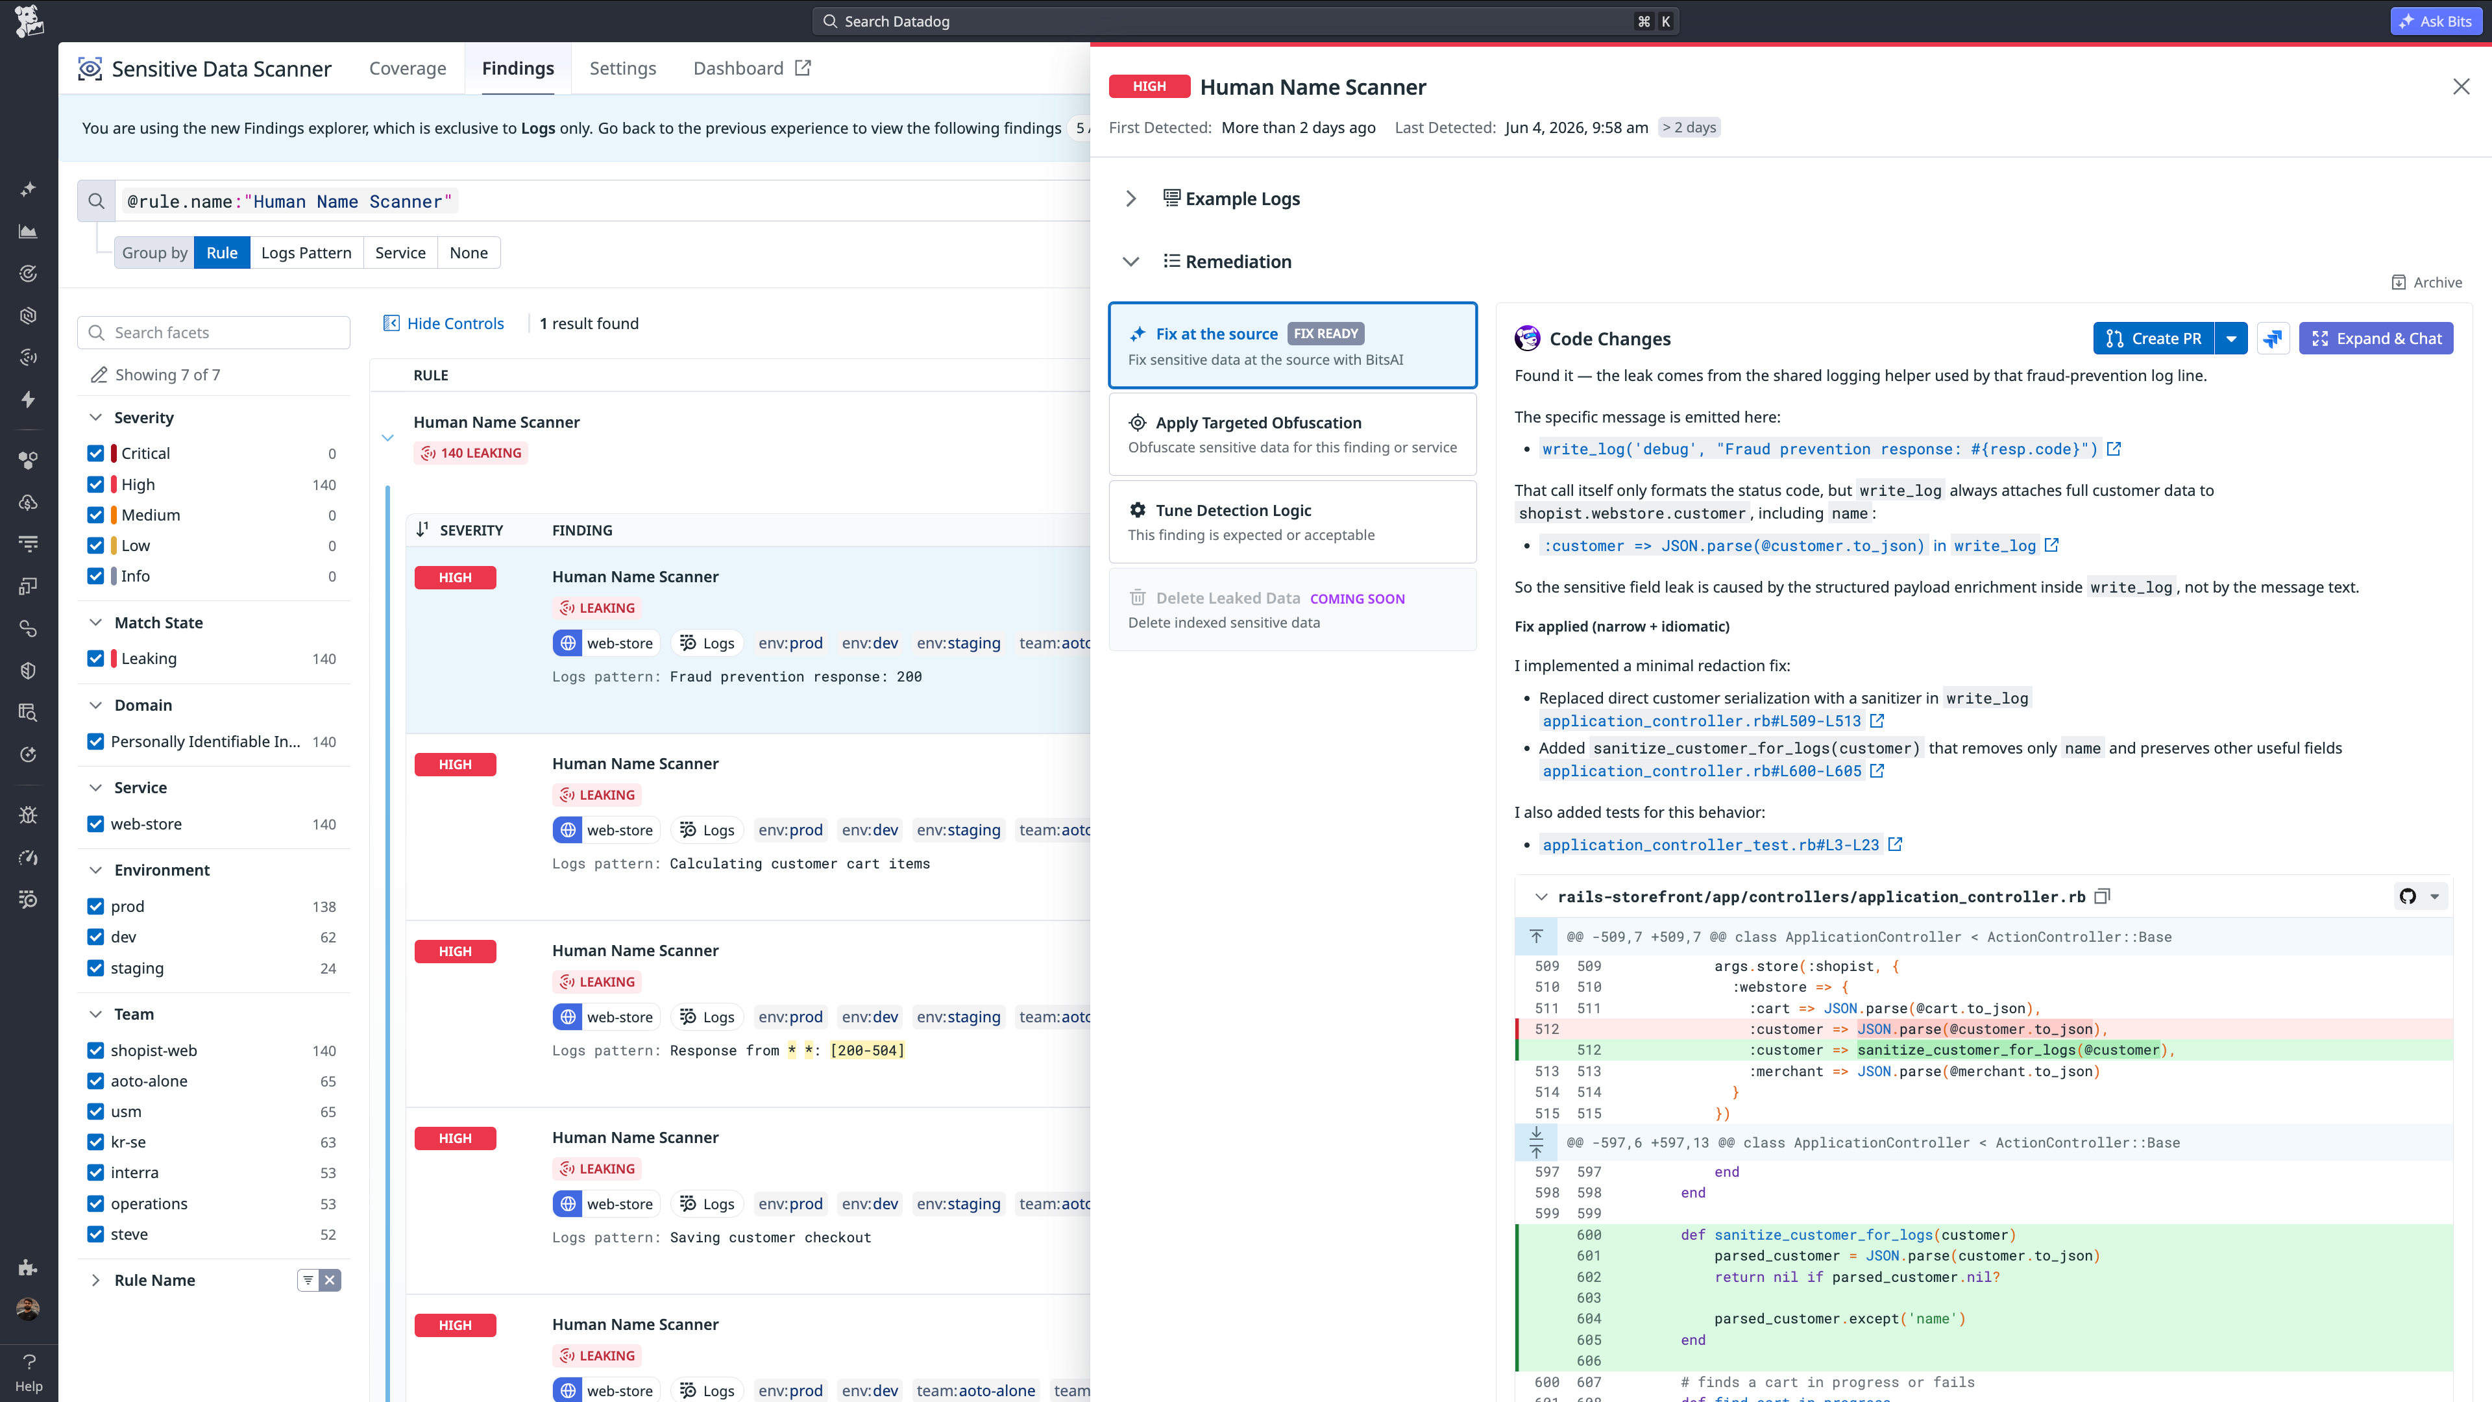Uncheck the High severity checkbox
The image size is (2492, 1402).
[x=96, y=484]
